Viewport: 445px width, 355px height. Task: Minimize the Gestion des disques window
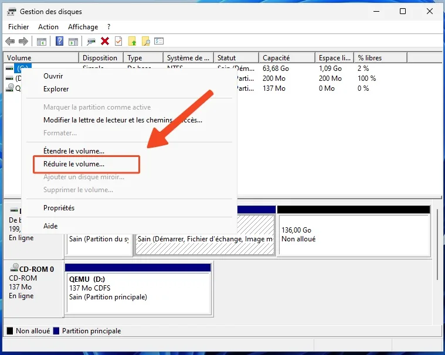(376, 11)
